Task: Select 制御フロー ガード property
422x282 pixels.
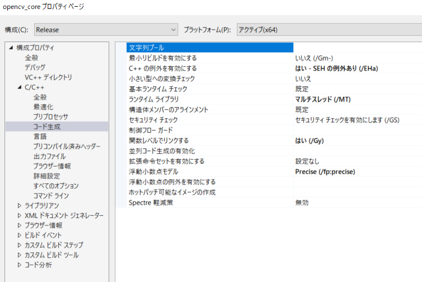Action: coord(151,130)
